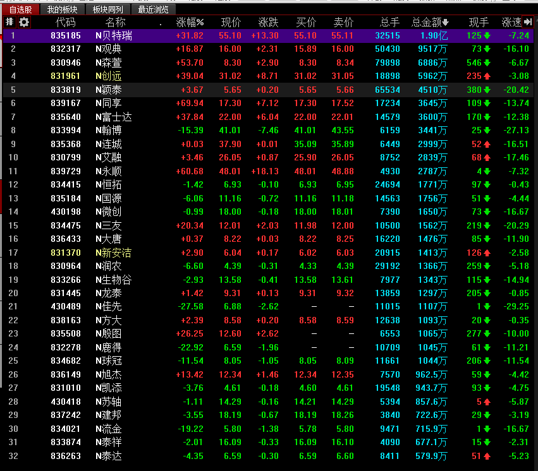The height and width of the screenshot is (471, 538).
Task: Open the 最近浏览 tab
Action: pyautogui.click(x=153, y=9)
